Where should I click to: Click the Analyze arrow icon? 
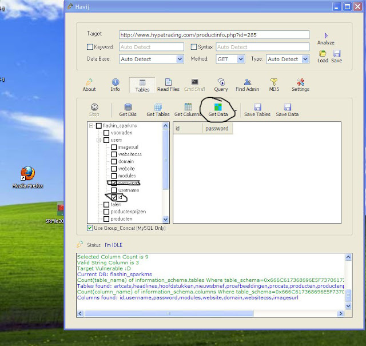(326, 35)
